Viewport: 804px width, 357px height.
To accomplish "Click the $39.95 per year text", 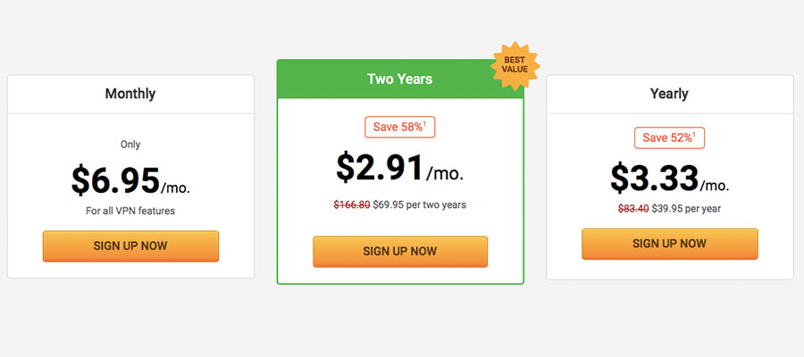I will 686,209.
